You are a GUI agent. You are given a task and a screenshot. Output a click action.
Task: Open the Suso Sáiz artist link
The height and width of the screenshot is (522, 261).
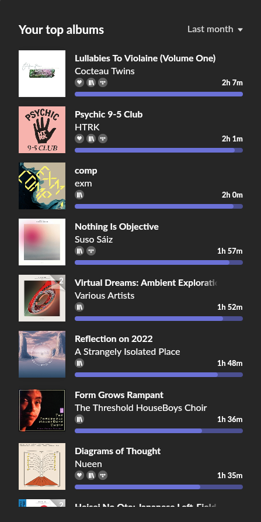coord(94,239)
